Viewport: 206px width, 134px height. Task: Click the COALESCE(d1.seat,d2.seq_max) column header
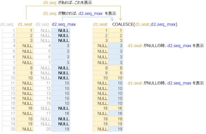[145, 24]
